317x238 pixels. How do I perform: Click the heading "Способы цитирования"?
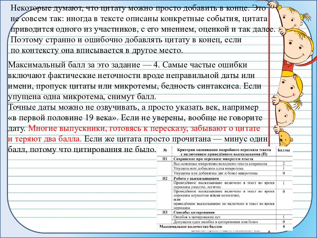pyautogui.click(x=194, y=212)
